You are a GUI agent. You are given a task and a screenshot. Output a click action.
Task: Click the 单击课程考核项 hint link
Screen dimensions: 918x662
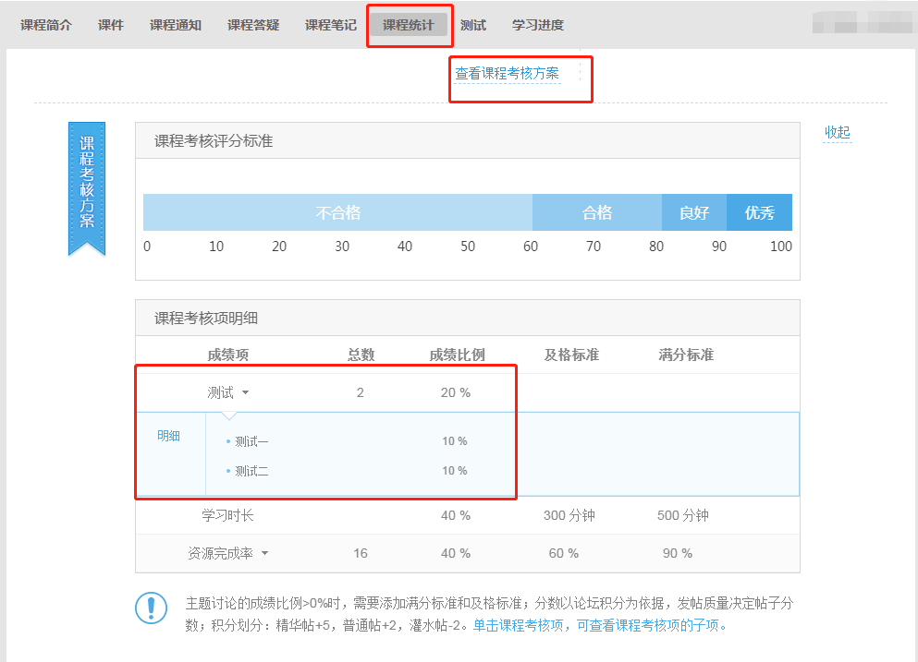pyautogui.click(x=518, y=625)
